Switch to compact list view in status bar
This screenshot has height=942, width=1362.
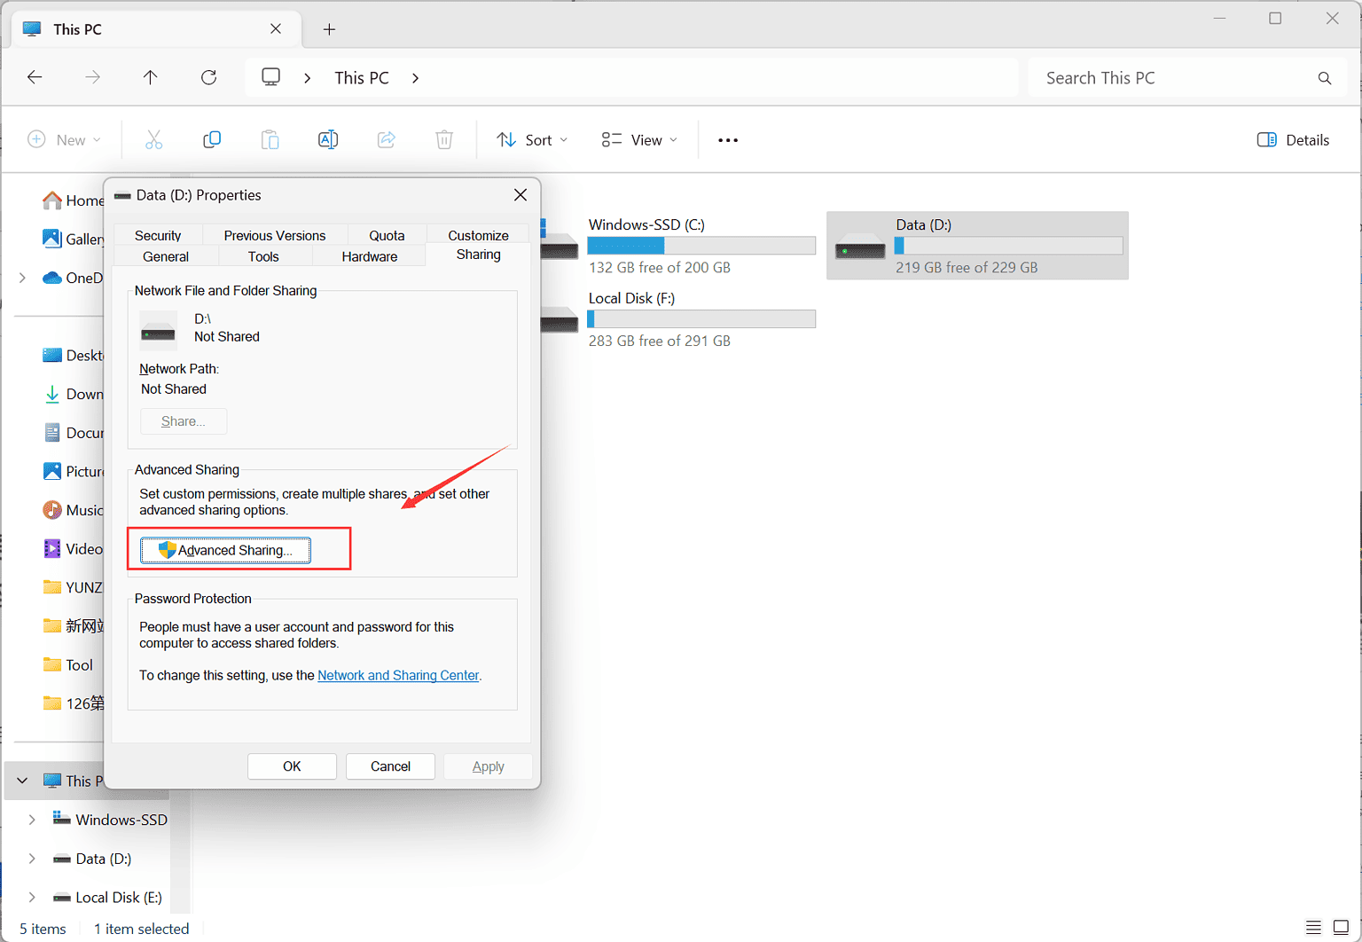click(1315, 927)
